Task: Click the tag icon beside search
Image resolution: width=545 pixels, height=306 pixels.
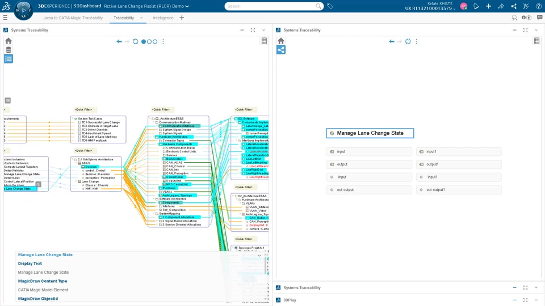Action: 330,6
